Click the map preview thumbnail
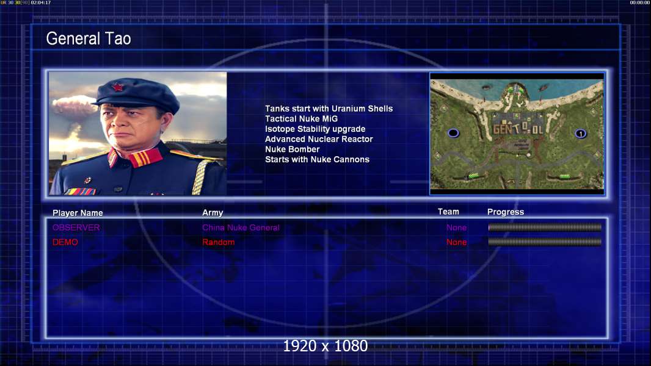This screenshot has width=651, height=366. coord(517,134)
